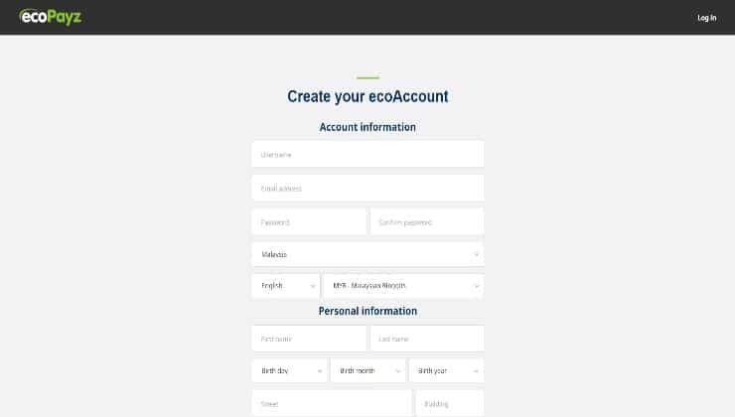The image size is (735, 417).
Task: Click the ecoPayz logo
Action: tap(50, 17)
